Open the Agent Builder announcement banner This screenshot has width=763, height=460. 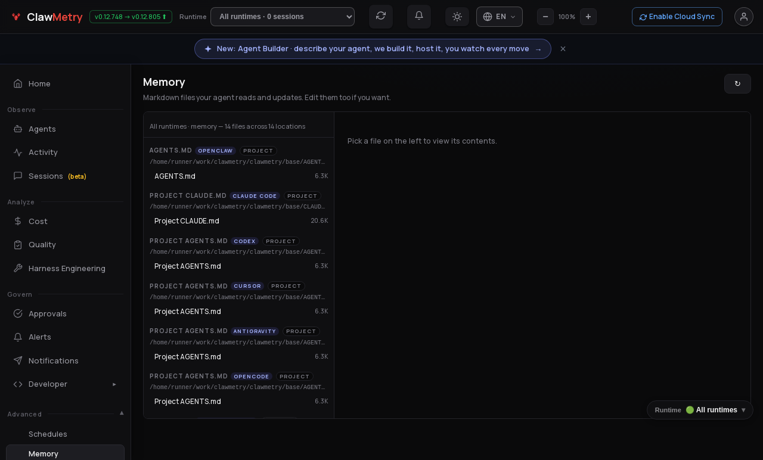click(x=373, y=49)
